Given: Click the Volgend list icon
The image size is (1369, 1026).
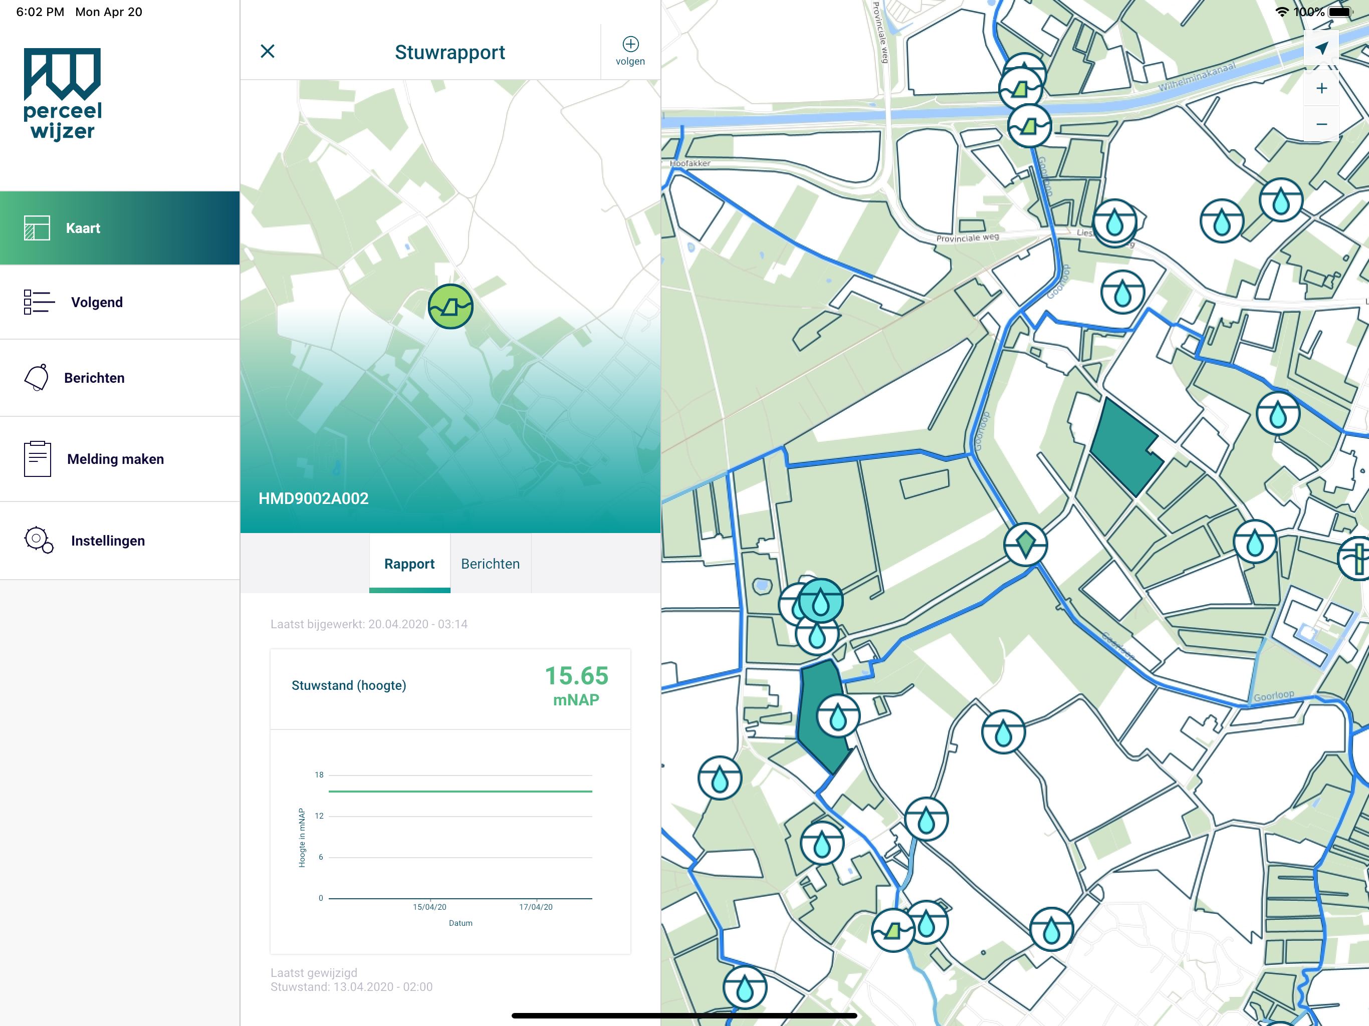Looking at the screenshot, I should point(39,302).
